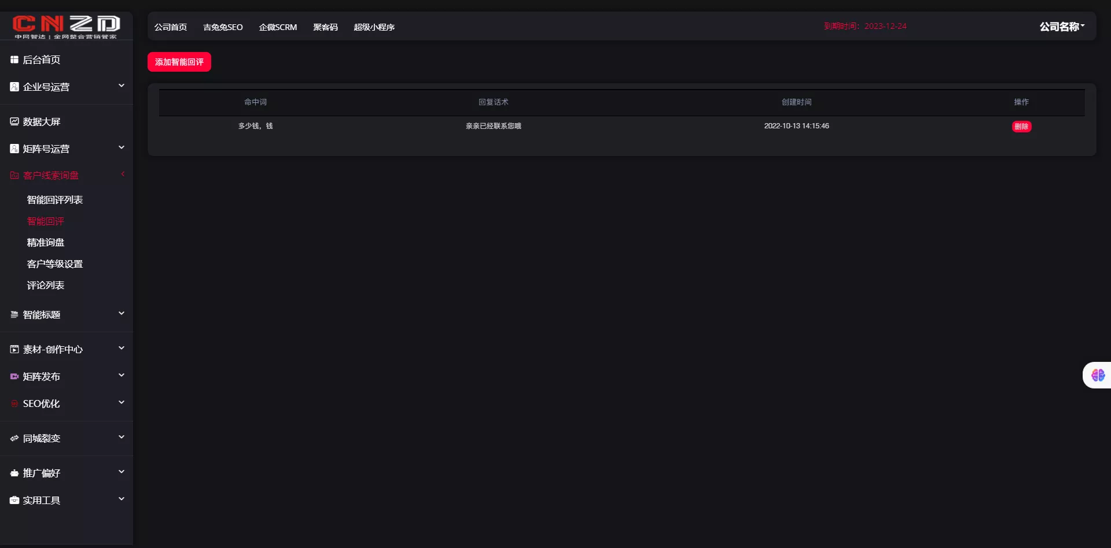Click the 后台首页 dashboard icon

coord(14,60)
